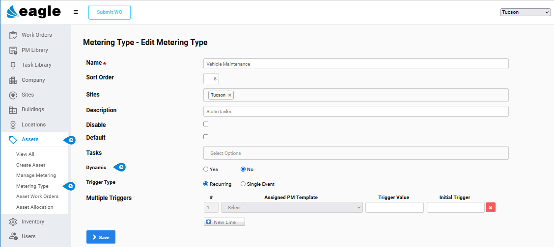This screenshot has width=554, height=247.
Task: Check the Disable checkbox
Action: tap(206, 124)
